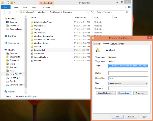This screenshot has height=121, width=153.
Task: Select the Administrative Tools folder icon
Action: coord(32,22)
